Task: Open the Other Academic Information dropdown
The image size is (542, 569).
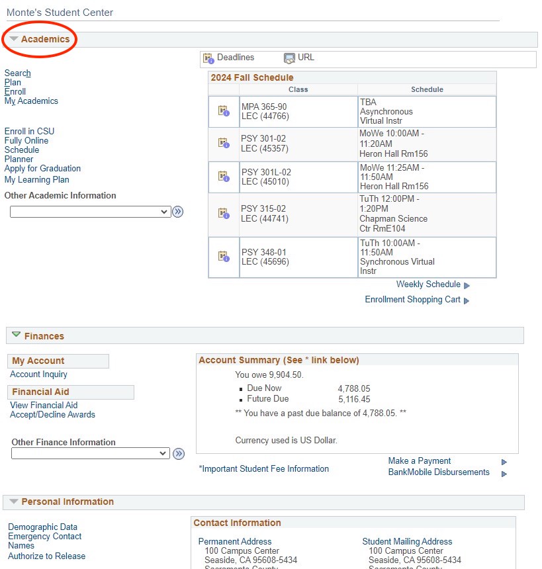Action: [89, 212]
